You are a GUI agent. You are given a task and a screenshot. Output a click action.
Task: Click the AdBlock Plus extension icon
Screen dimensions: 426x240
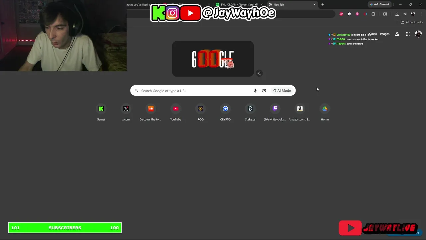coord(341,14)
